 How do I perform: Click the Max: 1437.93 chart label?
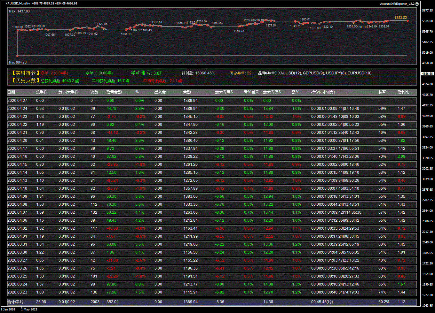[19, 11]
